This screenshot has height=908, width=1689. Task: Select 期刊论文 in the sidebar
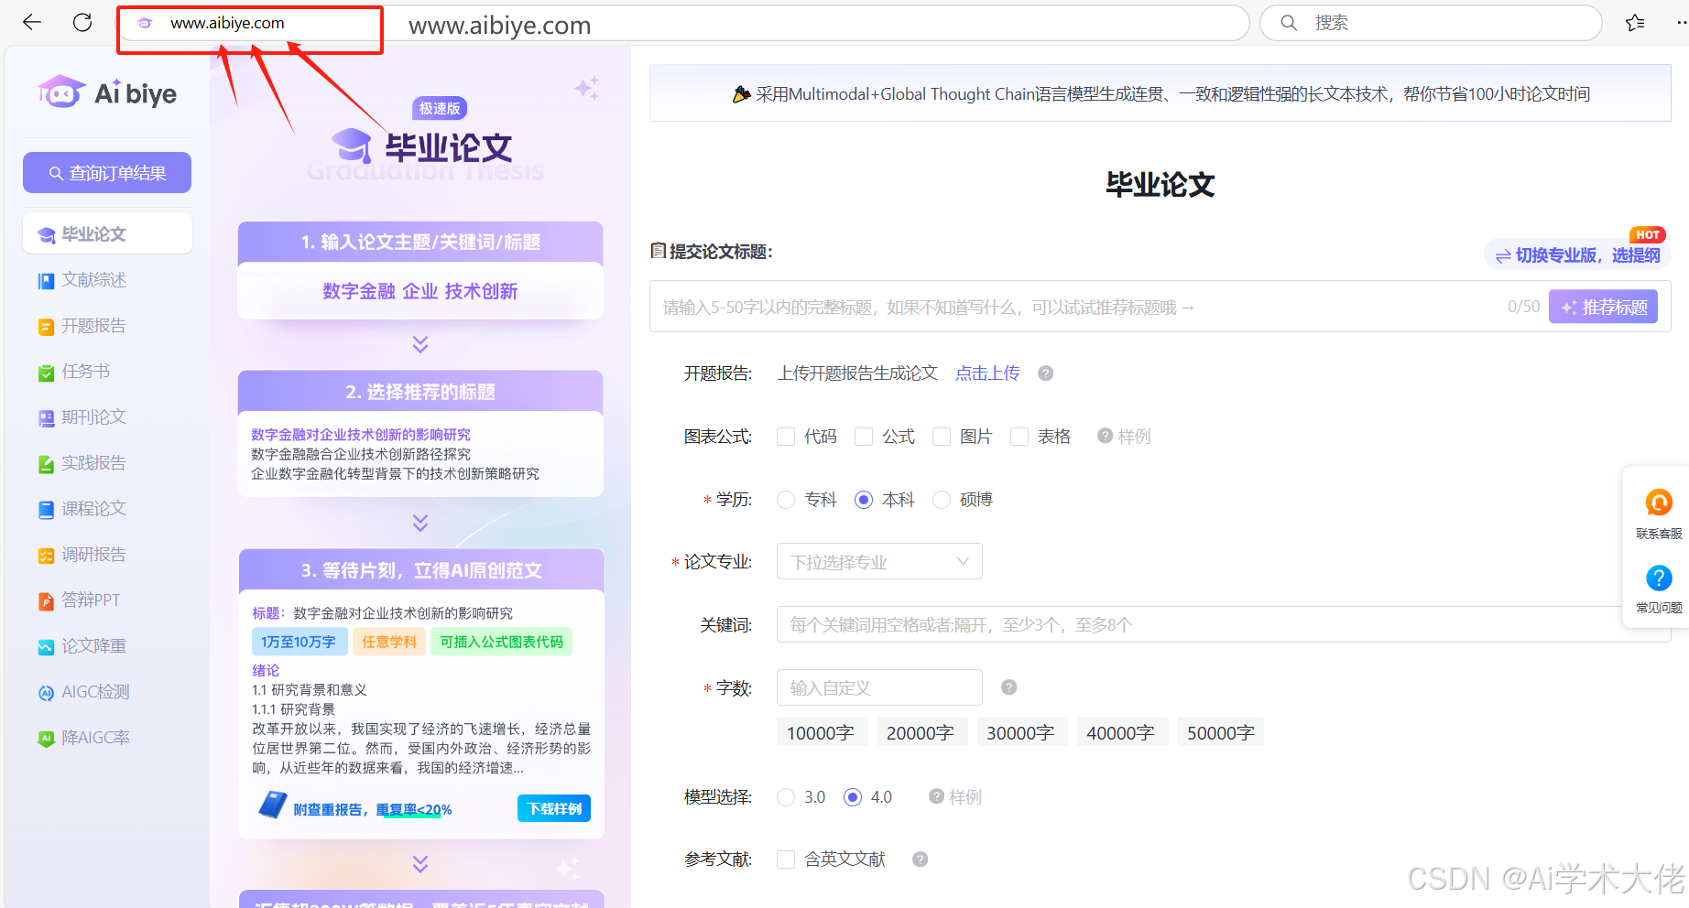94,416
